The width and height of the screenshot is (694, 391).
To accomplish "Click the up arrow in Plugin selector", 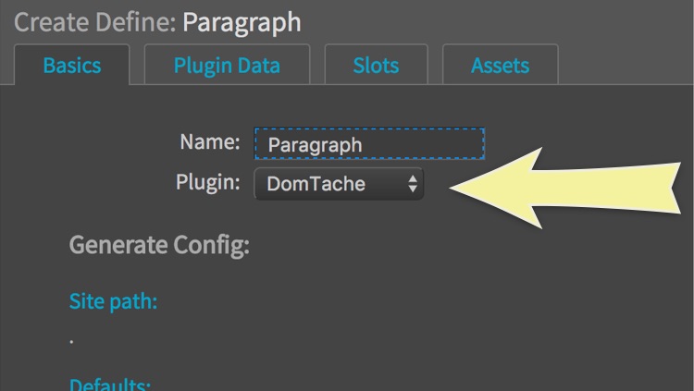I will click(413, 178).
